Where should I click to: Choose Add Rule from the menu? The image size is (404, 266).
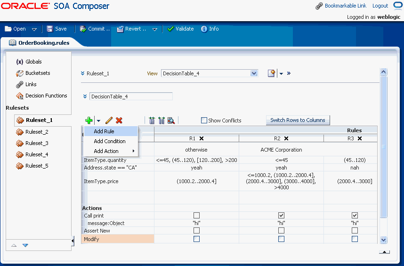(111, 131)
